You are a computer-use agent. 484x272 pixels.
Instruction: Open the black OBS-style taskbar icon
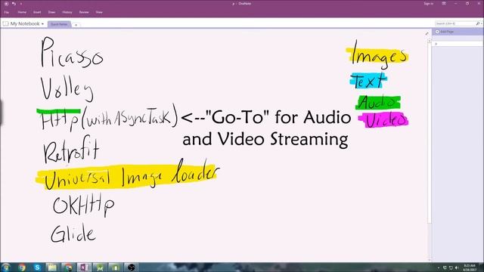click(x=131, y=267)
